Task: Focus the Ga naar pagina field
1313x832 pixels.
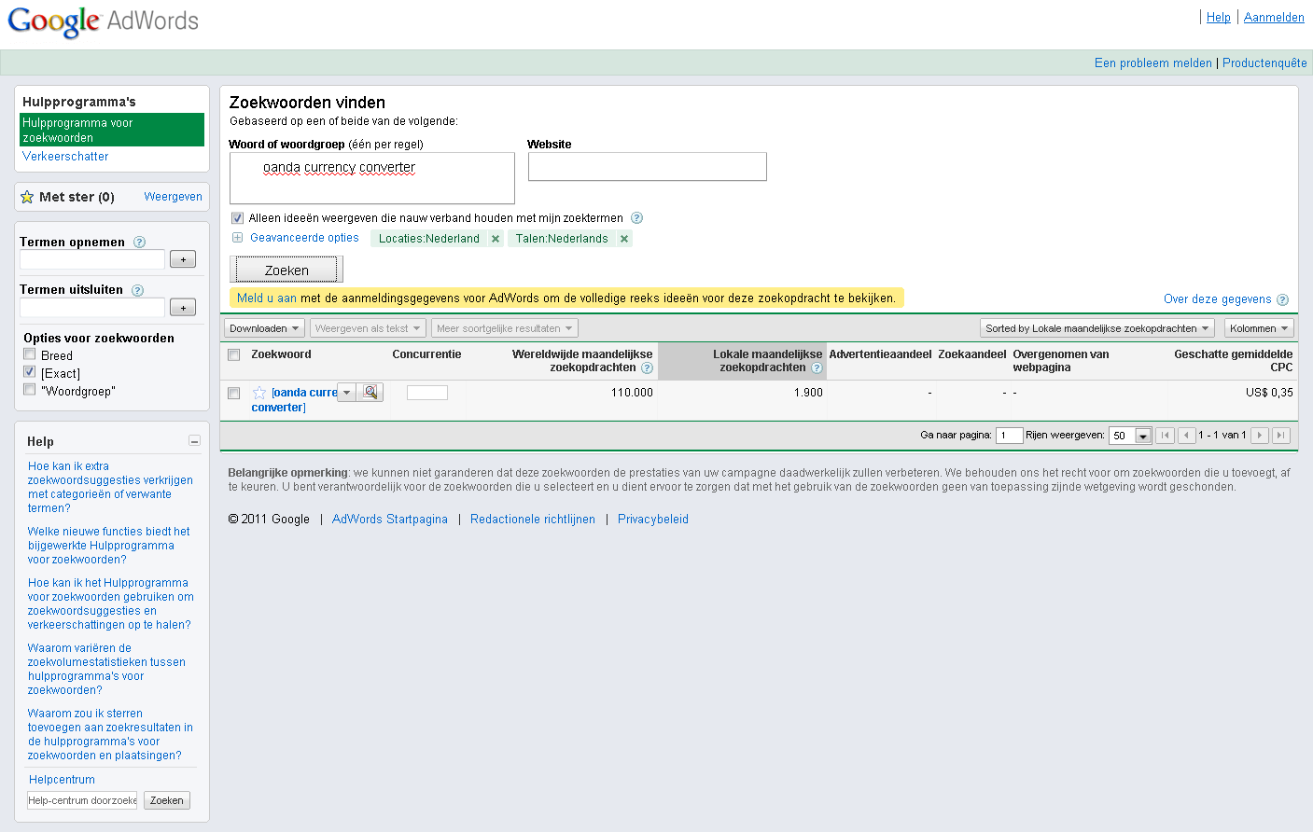Action: pyautogui.click(x=1009, y=436)
